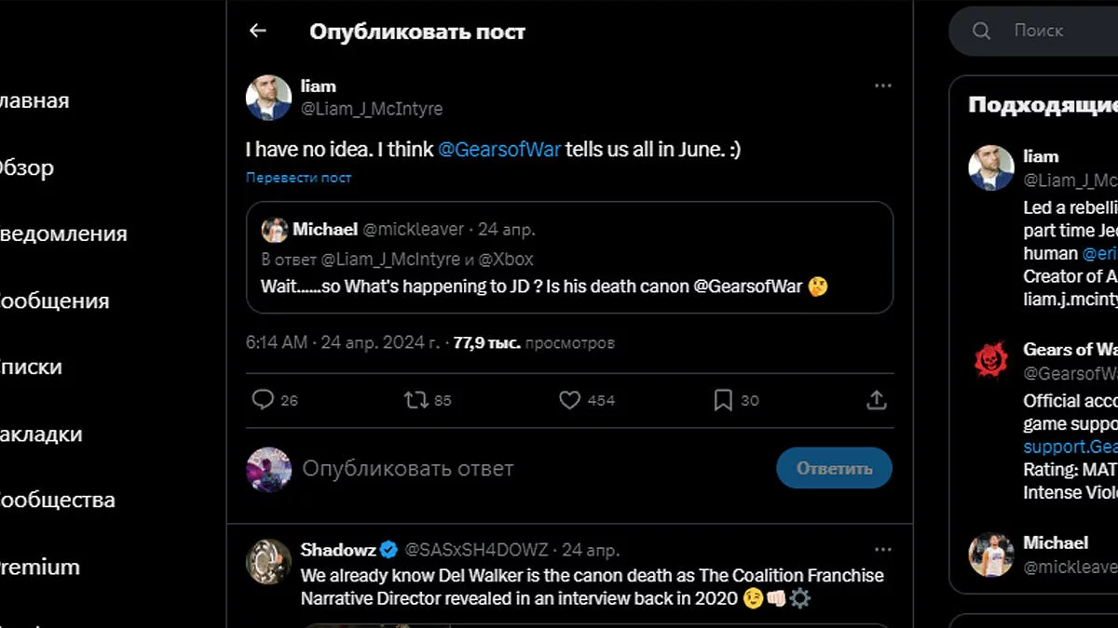Like the post via heart icon
Viewport: 1118px width, 628px height.
[569, 400]
